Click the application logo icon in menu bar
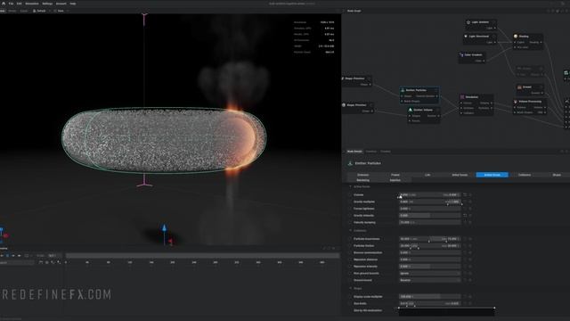Image resolution: width=570 pixels, height=321 pixels. (x=4, y=4)
